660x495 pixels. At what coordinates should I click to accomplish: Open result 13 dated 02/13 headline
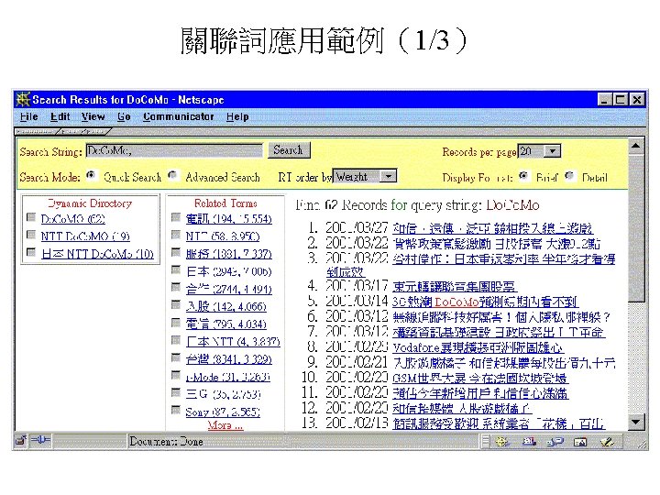pos(499,423)
